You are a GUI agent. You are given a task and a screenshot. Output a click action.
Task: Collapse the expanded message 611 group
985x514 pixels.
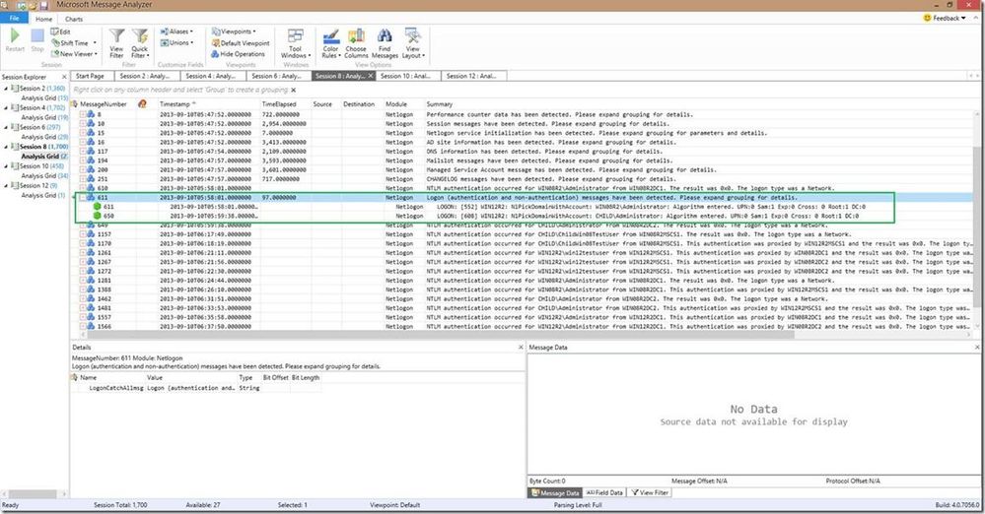[82, 198]
